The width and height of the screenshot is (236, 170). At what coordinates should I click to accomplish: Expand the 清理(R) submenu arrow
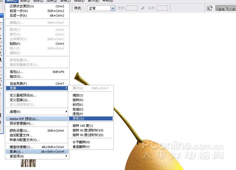tap(66, 112)
